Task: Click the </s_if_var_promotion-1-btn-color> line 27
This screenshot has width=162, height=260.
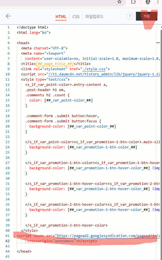Action: [93, 163]
